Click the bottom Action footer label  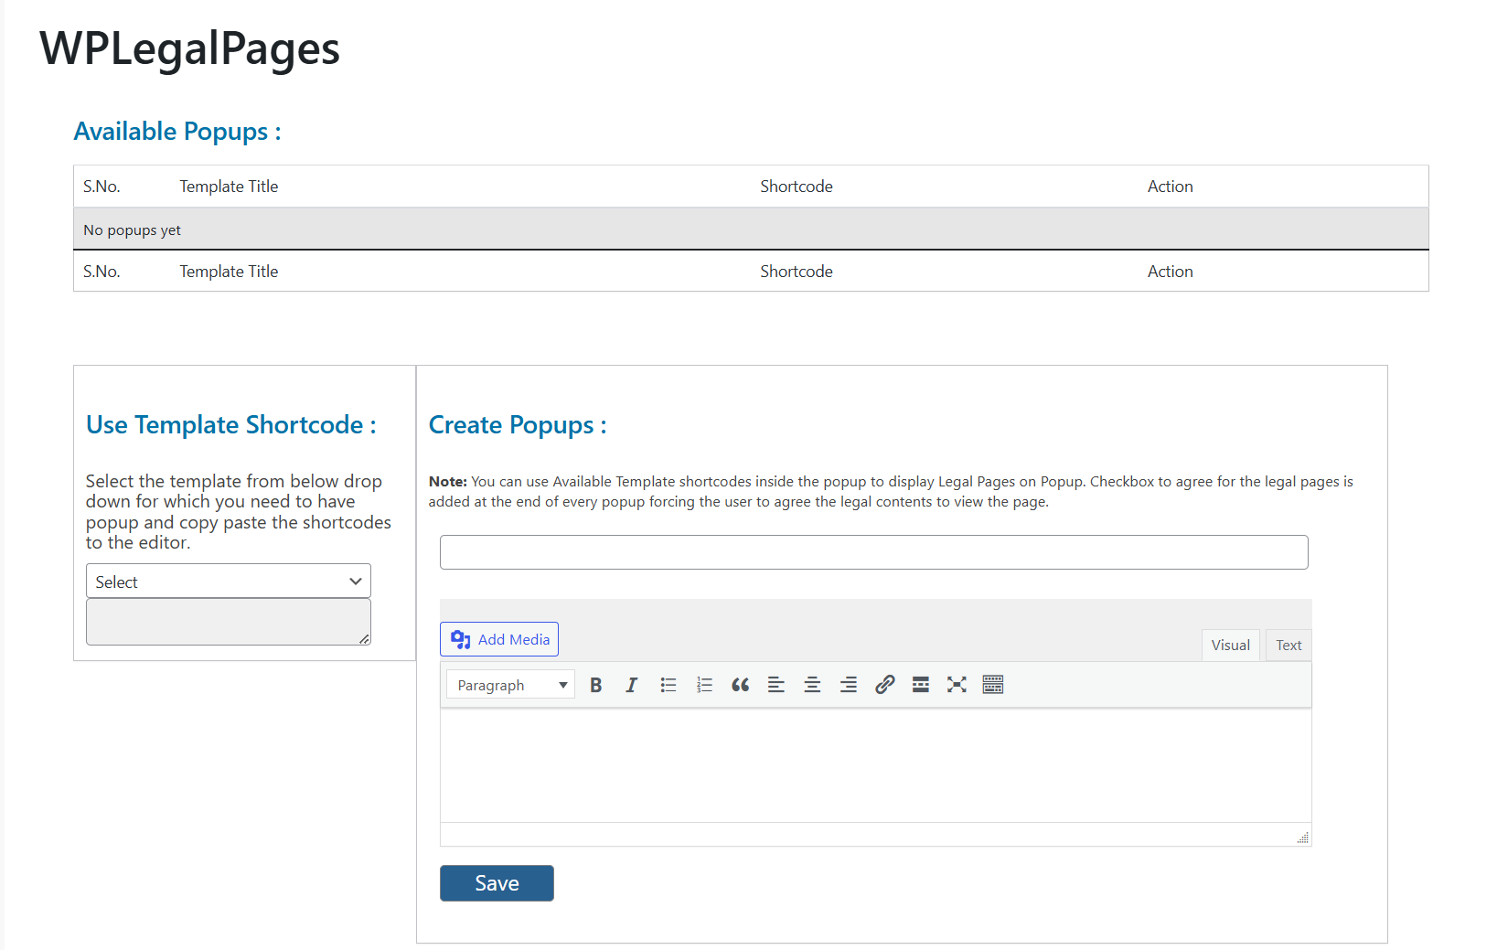(x=1171, y=272)
